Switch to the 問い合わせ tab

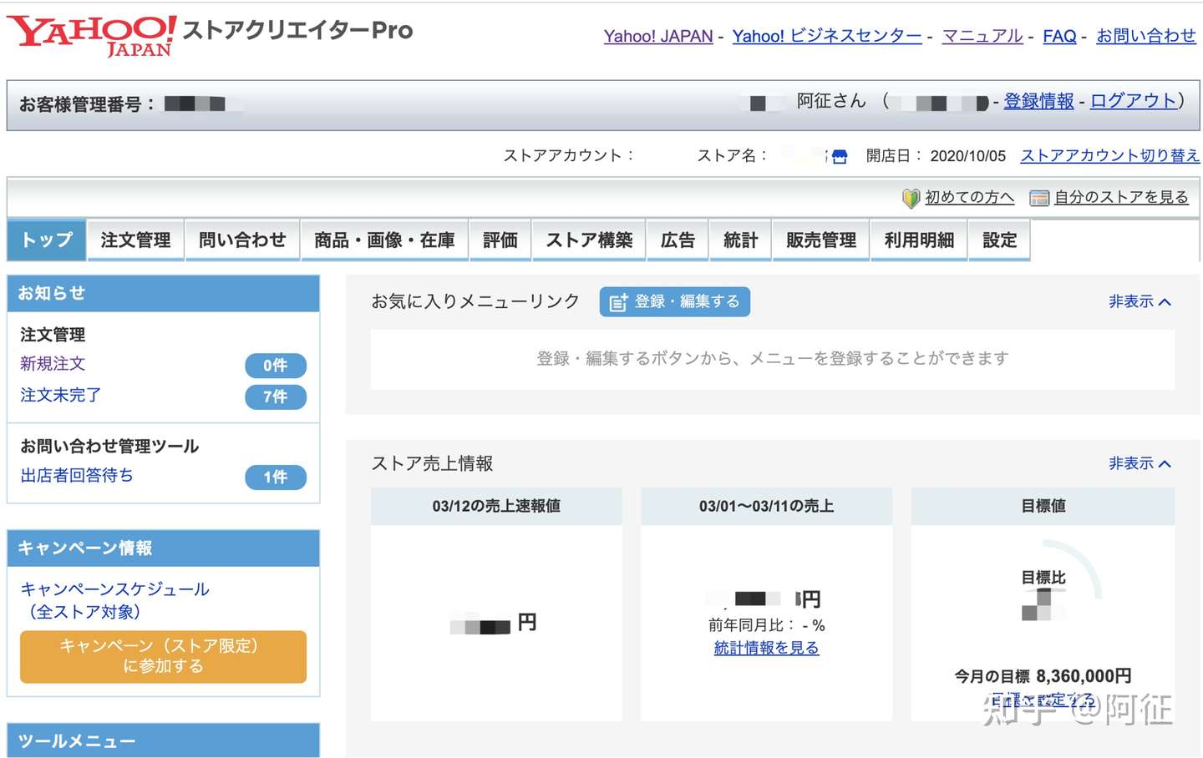click(x=242, y=240)
